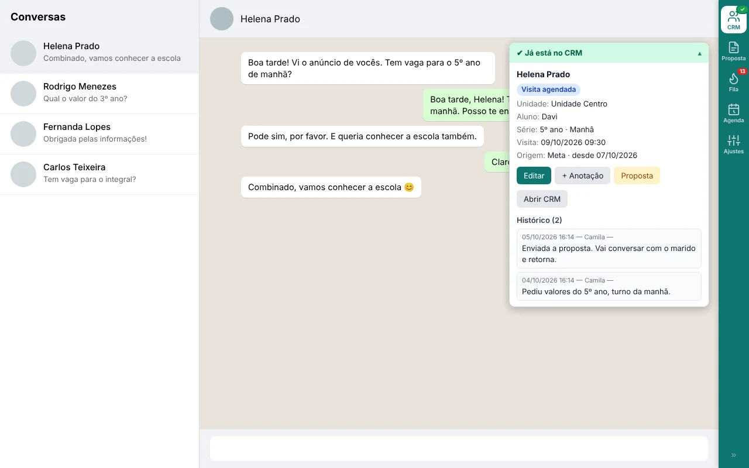
Task: Collapse the sidebar with double chevron
Action: [x=734, y=455]
